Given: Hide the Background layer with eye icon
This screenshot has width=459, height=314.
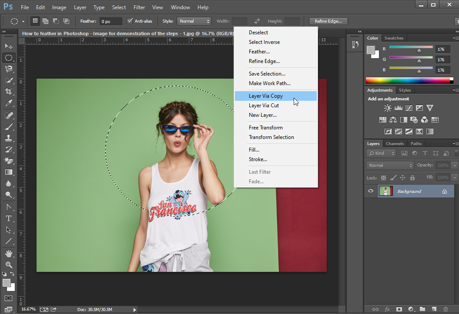Looking at the screenshot, I should pos(371,191).
